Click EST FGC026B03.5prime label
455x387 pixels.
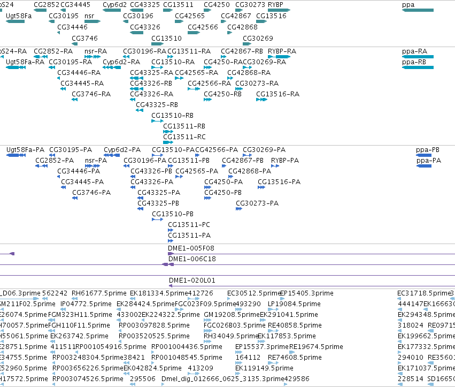coord(235,325)
